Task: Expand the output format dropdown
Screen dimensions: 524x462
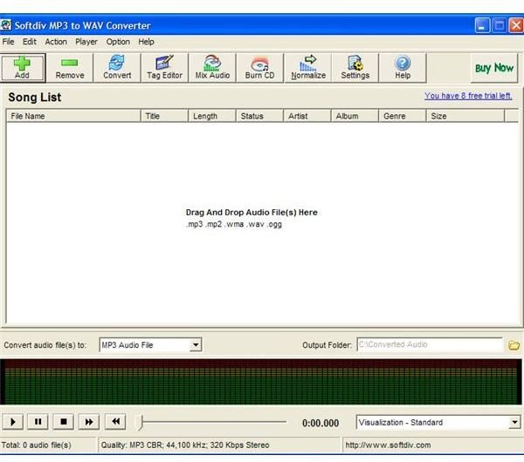Action: [196, 345]
